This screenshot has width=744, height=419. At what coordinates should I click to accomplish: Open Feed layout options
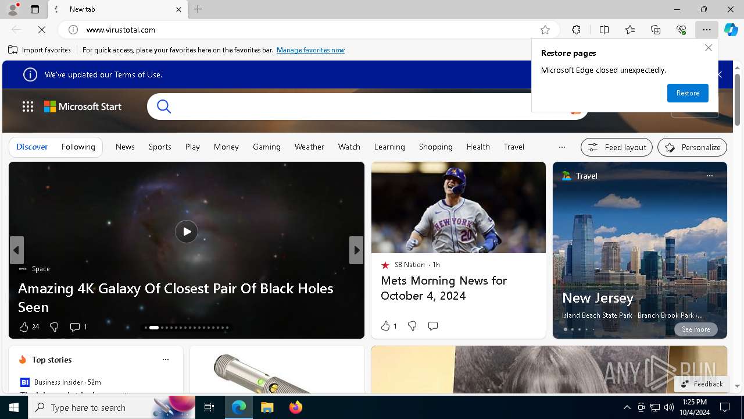pos(617,147)
